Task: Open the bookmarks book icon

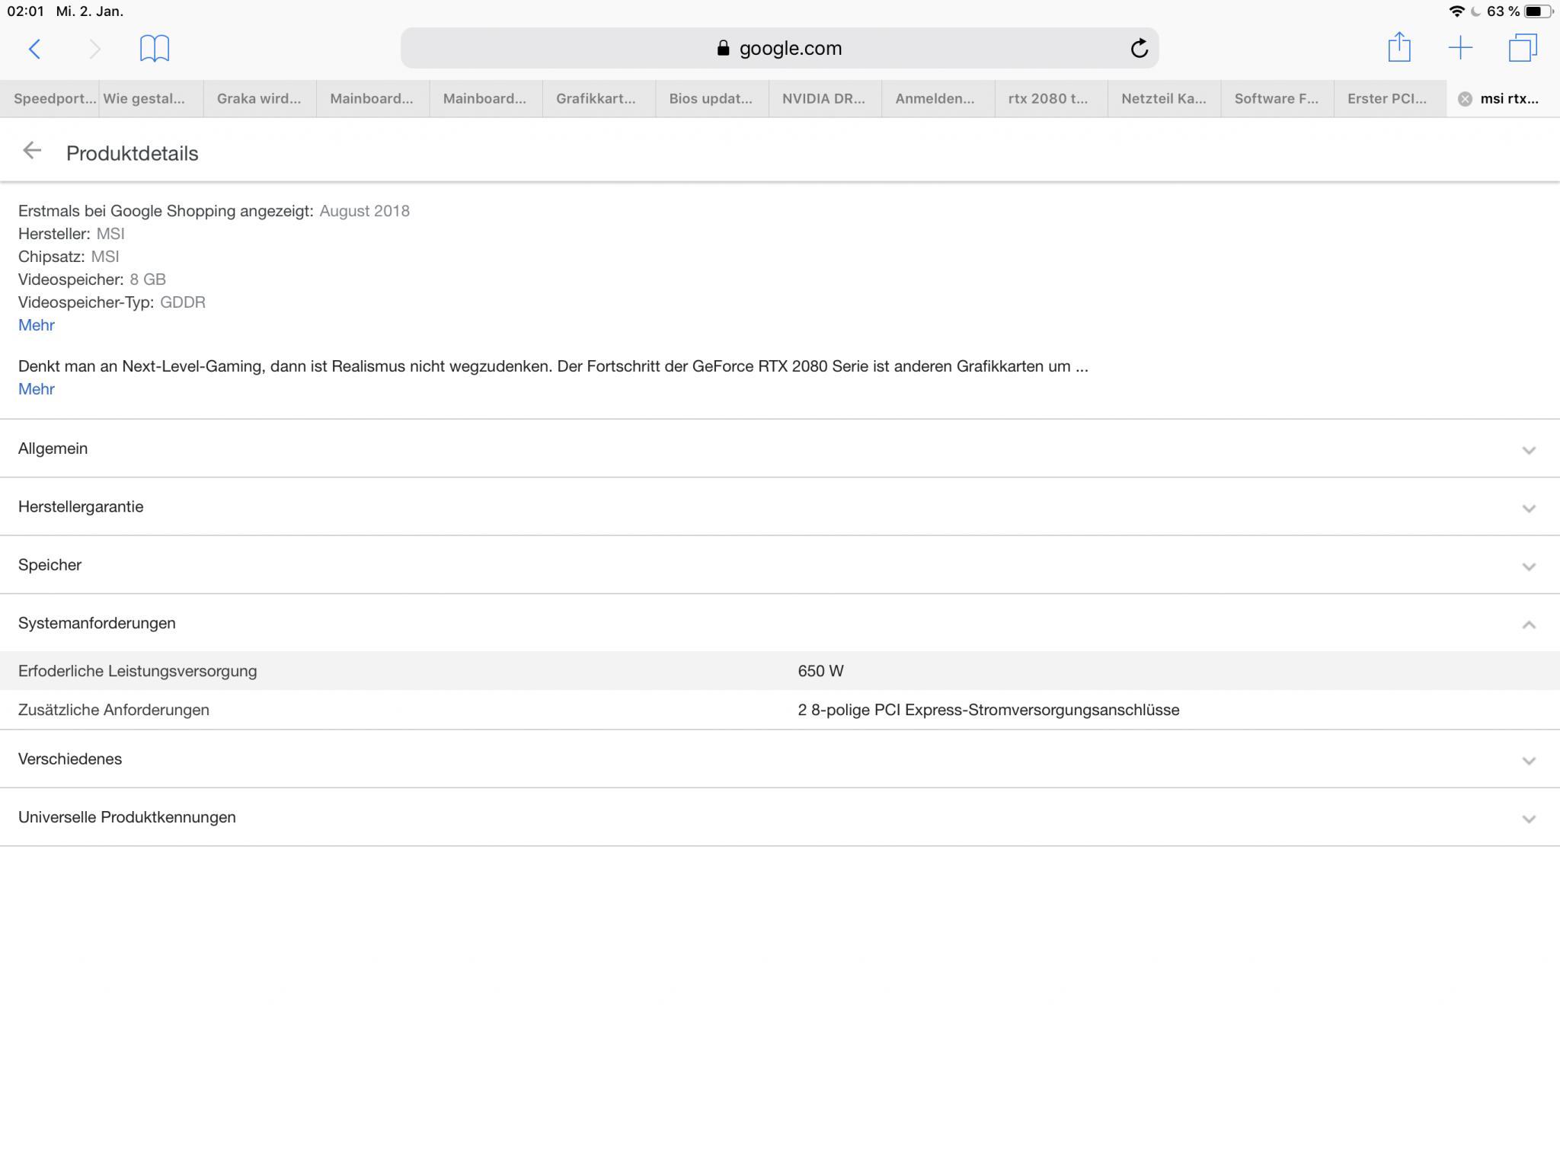Action: [155, 48]
